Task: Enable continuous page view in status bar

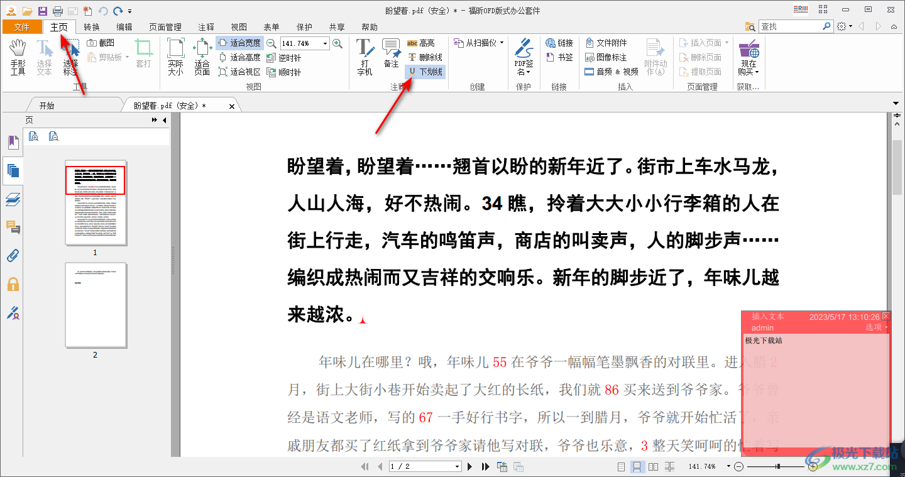Action: [x=637, y=466]
